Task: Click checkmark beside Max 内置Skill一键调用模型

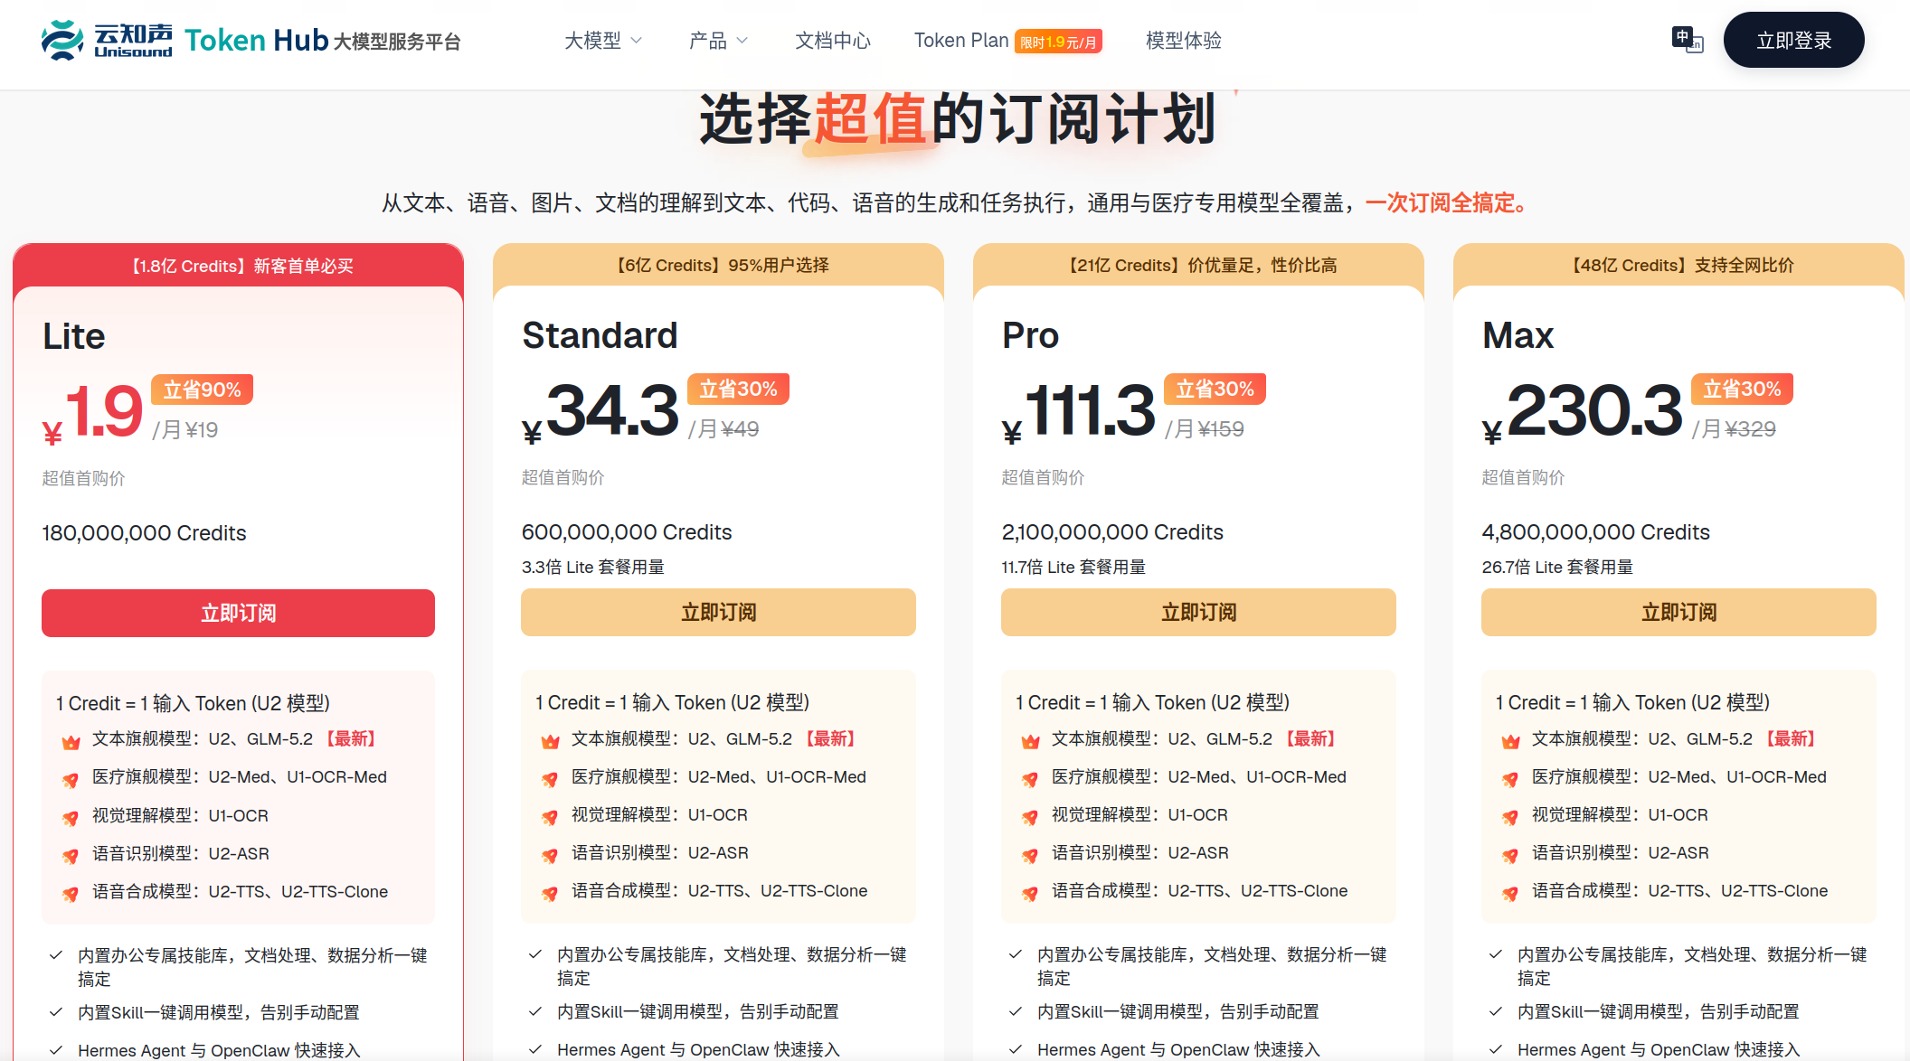Action: pyautogui.click(x=1496, y=1011)
